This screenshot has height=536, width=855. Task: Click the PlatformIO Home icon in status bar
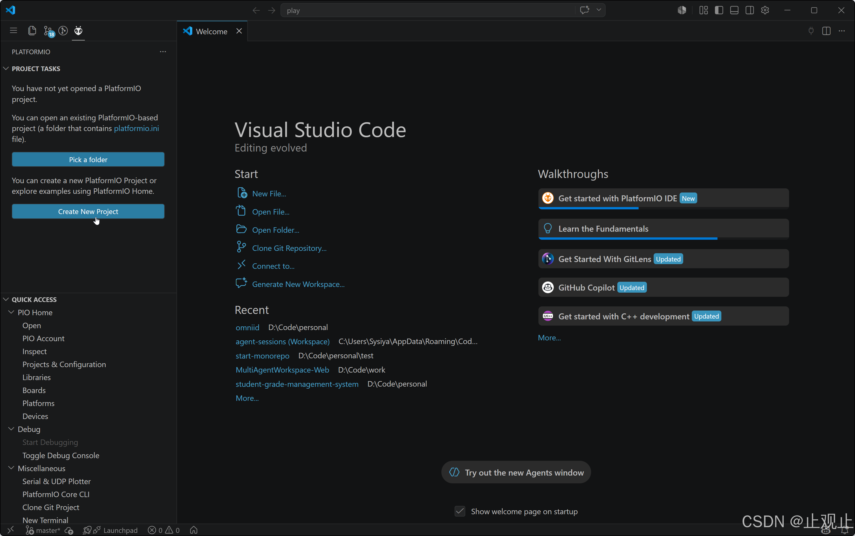(x=194, y=530)
